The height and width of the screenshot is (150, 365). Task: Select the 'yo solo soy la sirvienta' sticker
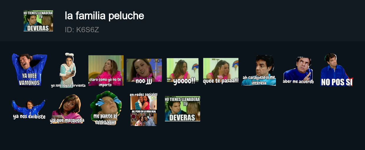(x=68, y=70)
